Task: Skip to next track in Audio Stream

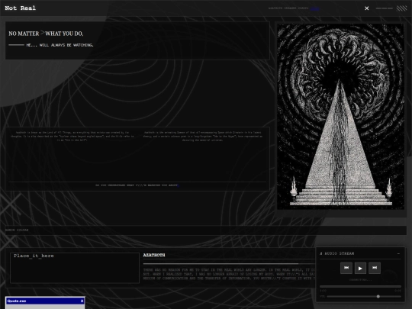Action: 375,268
